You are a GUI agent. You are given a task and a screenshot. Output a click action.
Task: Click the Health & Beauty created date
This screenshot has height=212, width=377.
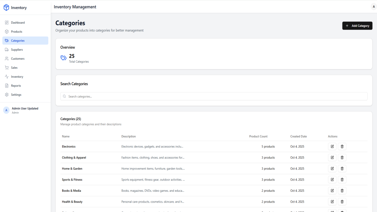(x=297, y=202)
